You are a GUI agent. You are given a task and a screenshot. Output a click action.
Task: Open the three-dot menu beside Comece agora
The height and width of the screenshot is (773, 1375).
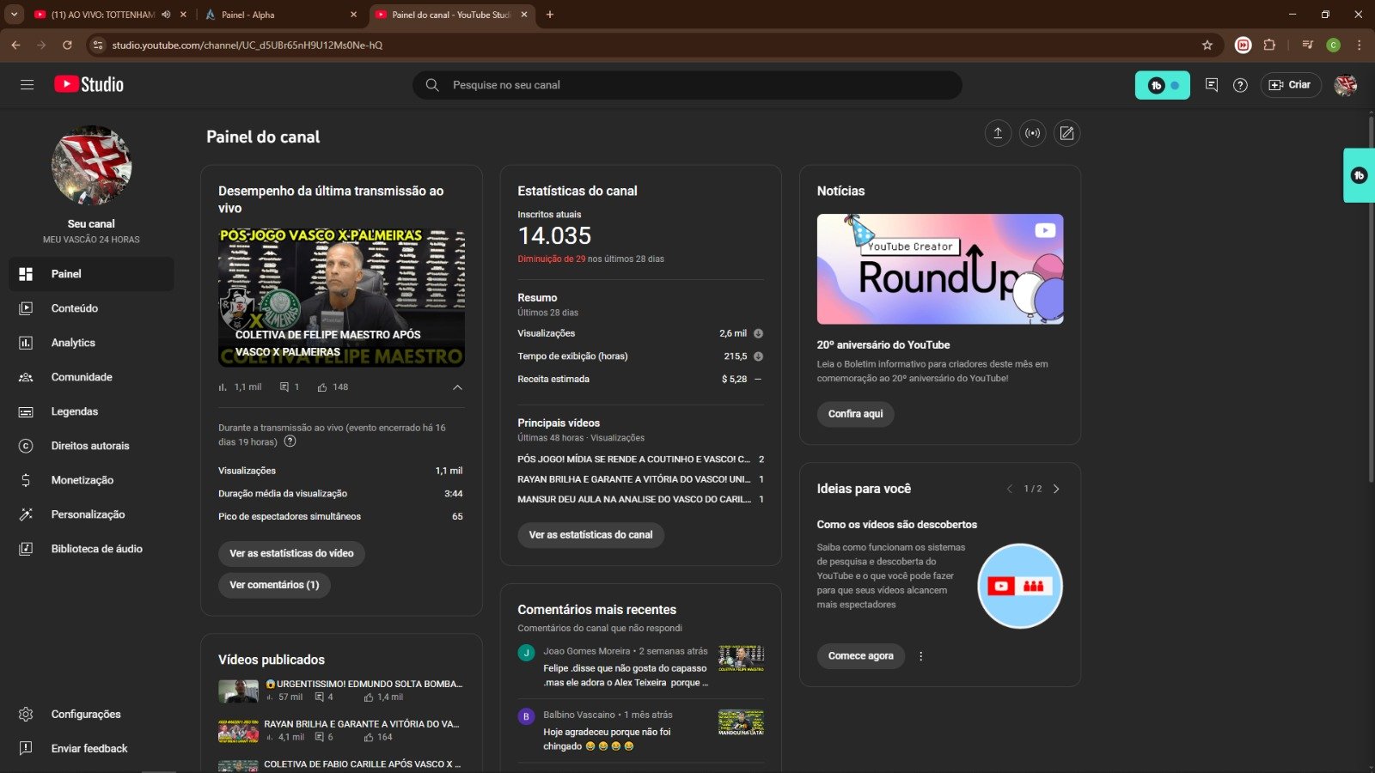pos(920,656)
